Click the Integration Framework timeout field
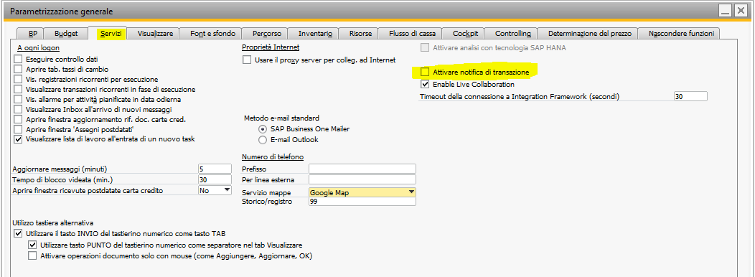 pos(690,96)
